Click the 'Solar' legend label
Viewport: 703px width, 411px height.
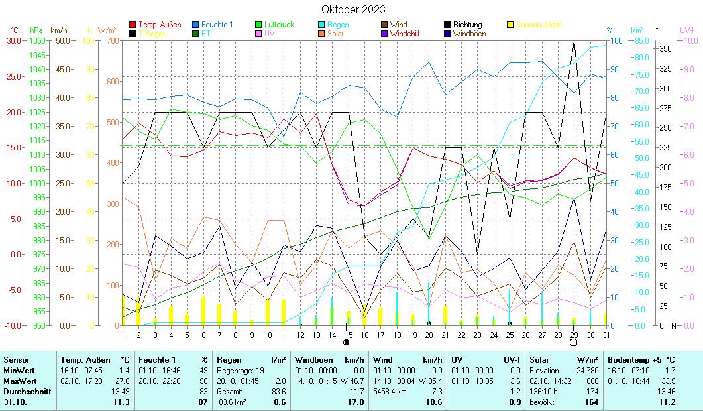click(x=335, y=34)
